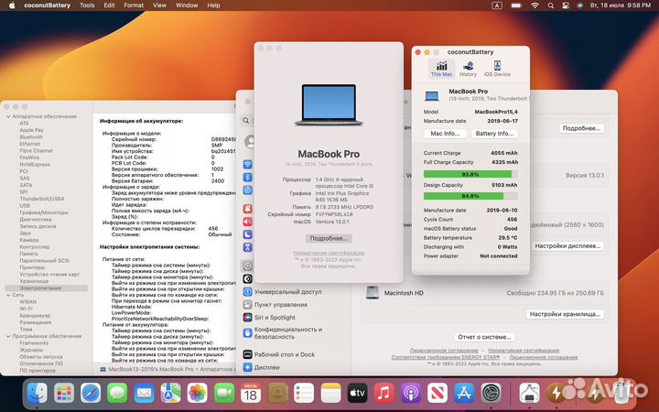
Task: Open Настройки дисплеев... in System Settings
Action: coord(567,246)
